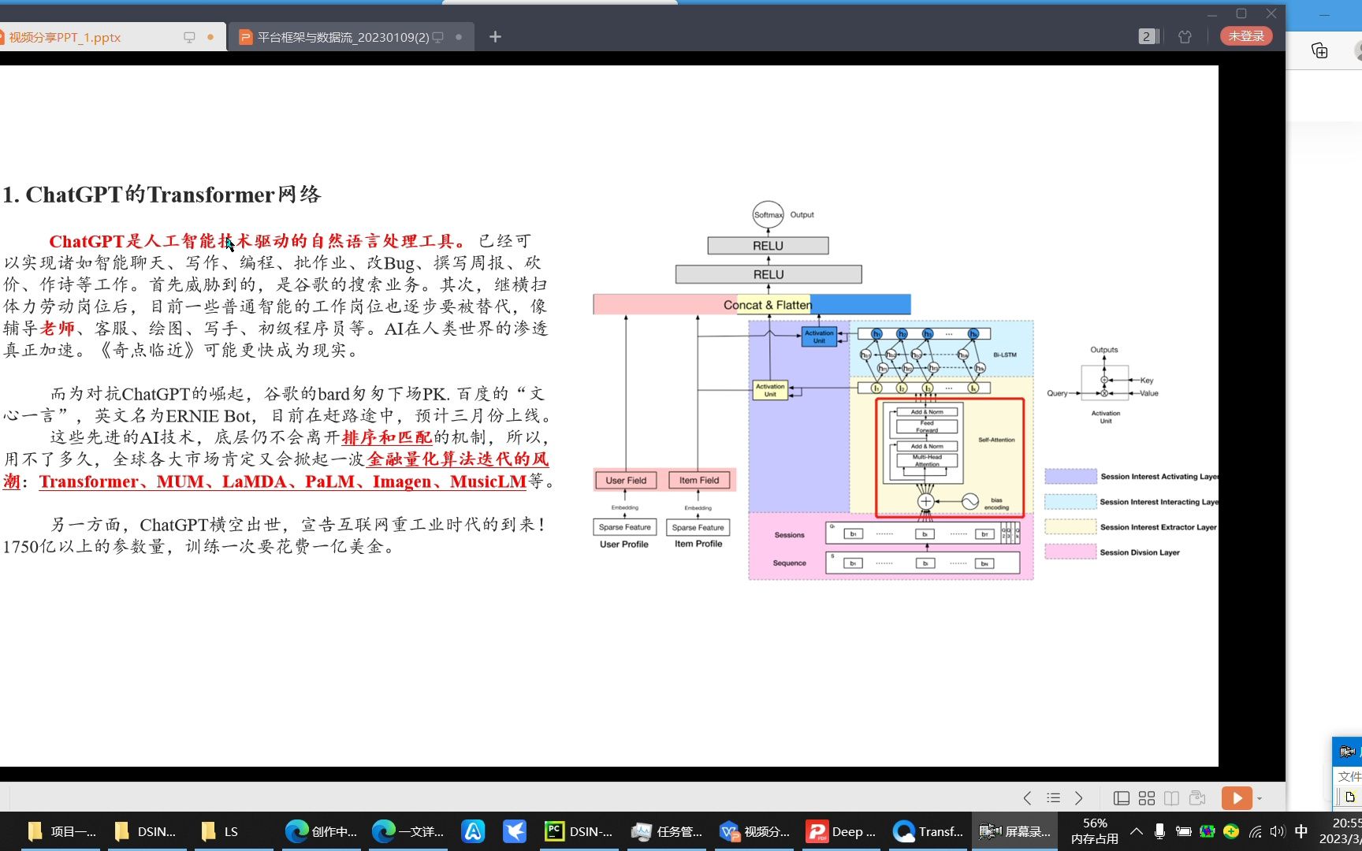Open a new tab with the plus button
1362x851 pixels.
coord(495,36)
